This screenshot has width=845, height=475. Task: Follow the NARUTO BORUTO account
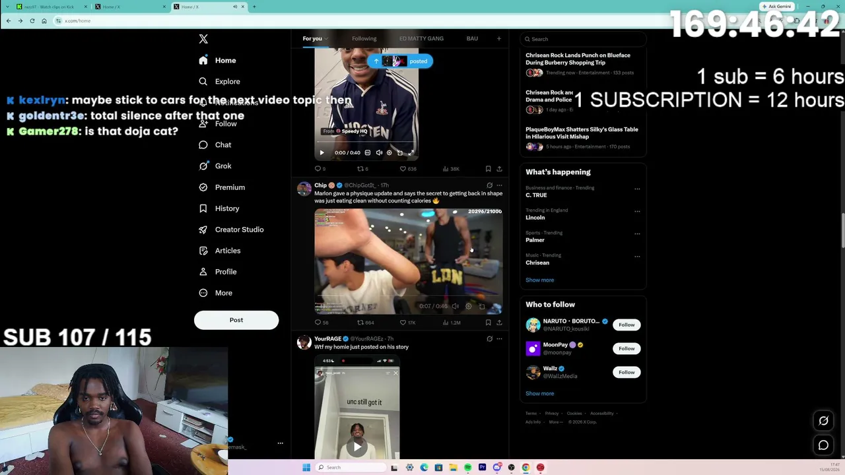(626, 325)
